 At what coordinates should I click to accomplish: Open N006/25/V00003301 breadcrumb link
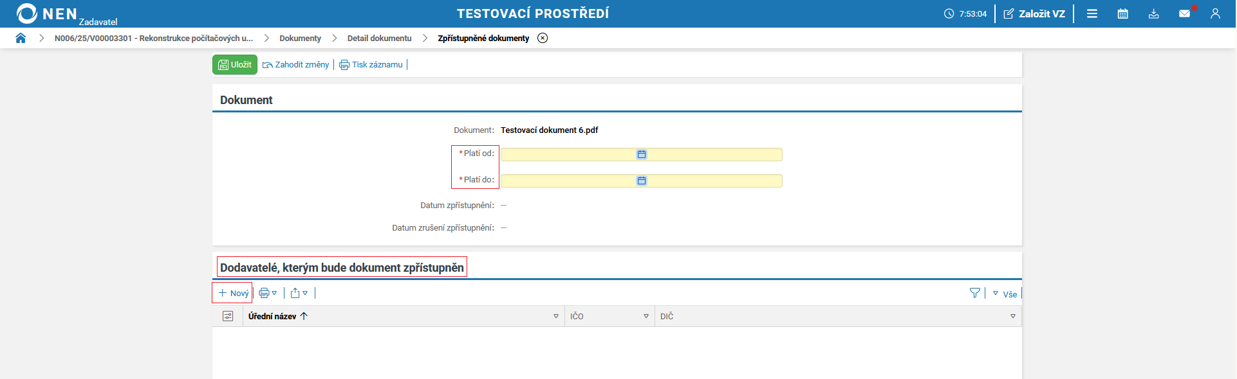tap(154, 38)
